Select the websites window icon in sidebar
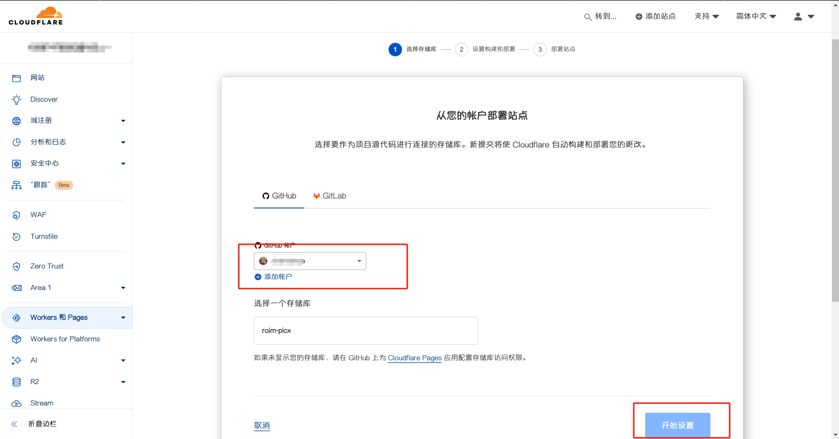This screenshot has height=439, width=839. 16,78
